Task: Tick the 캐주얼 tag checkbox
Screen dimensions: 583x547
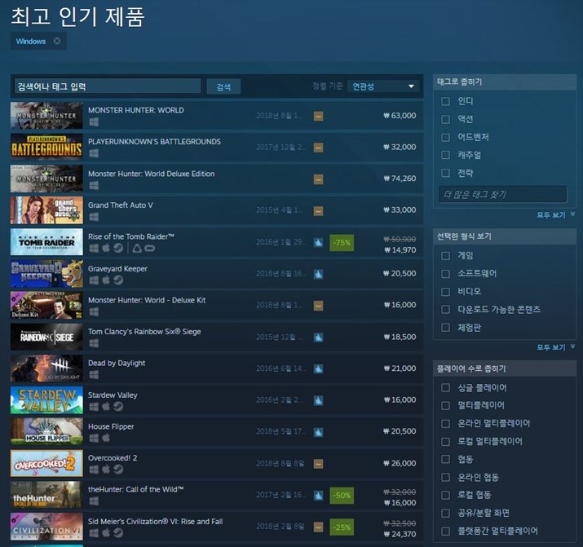Action: pos(445,155)
